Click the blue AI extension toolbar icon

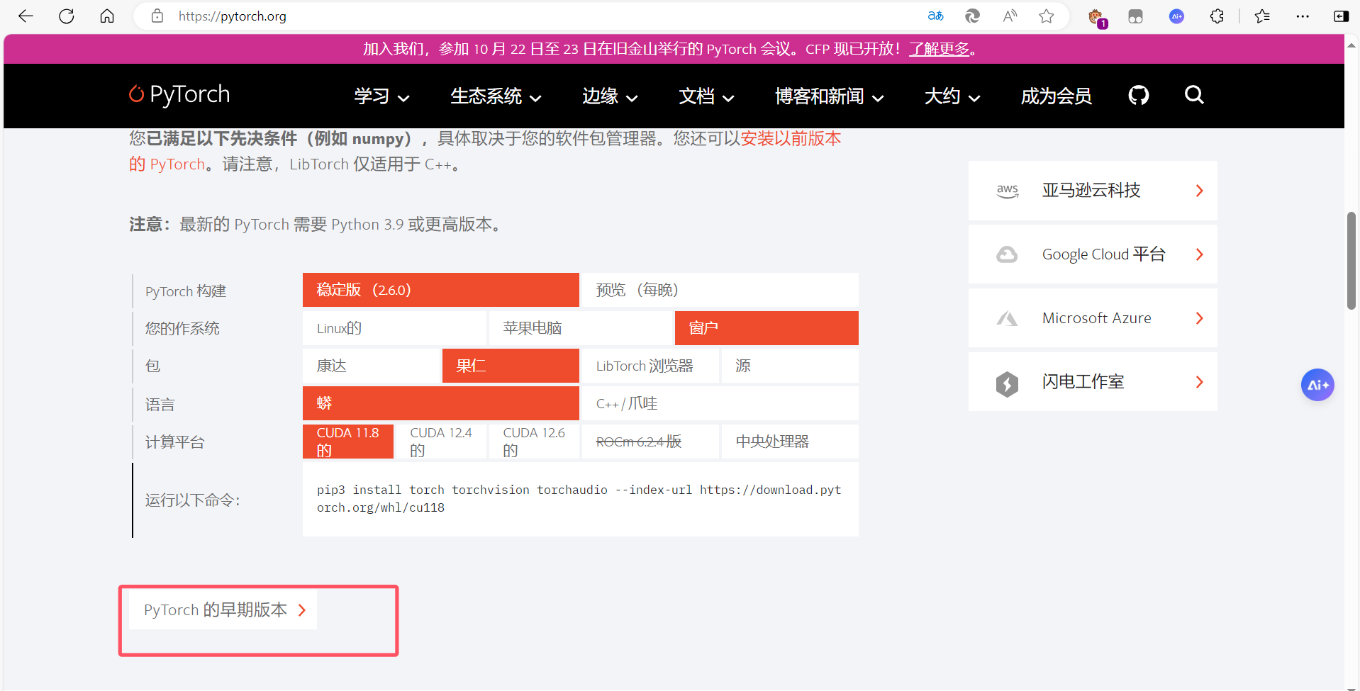pos(1176,16)
